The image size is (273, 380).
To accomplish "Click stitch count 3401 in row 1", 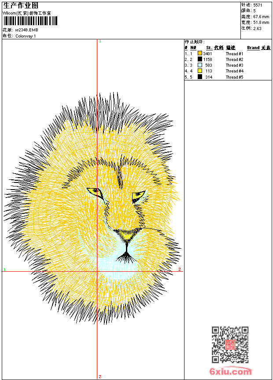I will [x=207, y=54].
